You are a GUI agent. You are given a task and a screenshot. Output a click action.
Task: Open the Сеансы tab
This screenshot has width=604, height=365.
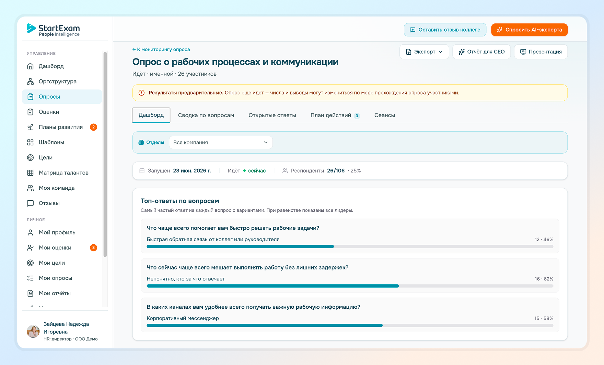384,115
